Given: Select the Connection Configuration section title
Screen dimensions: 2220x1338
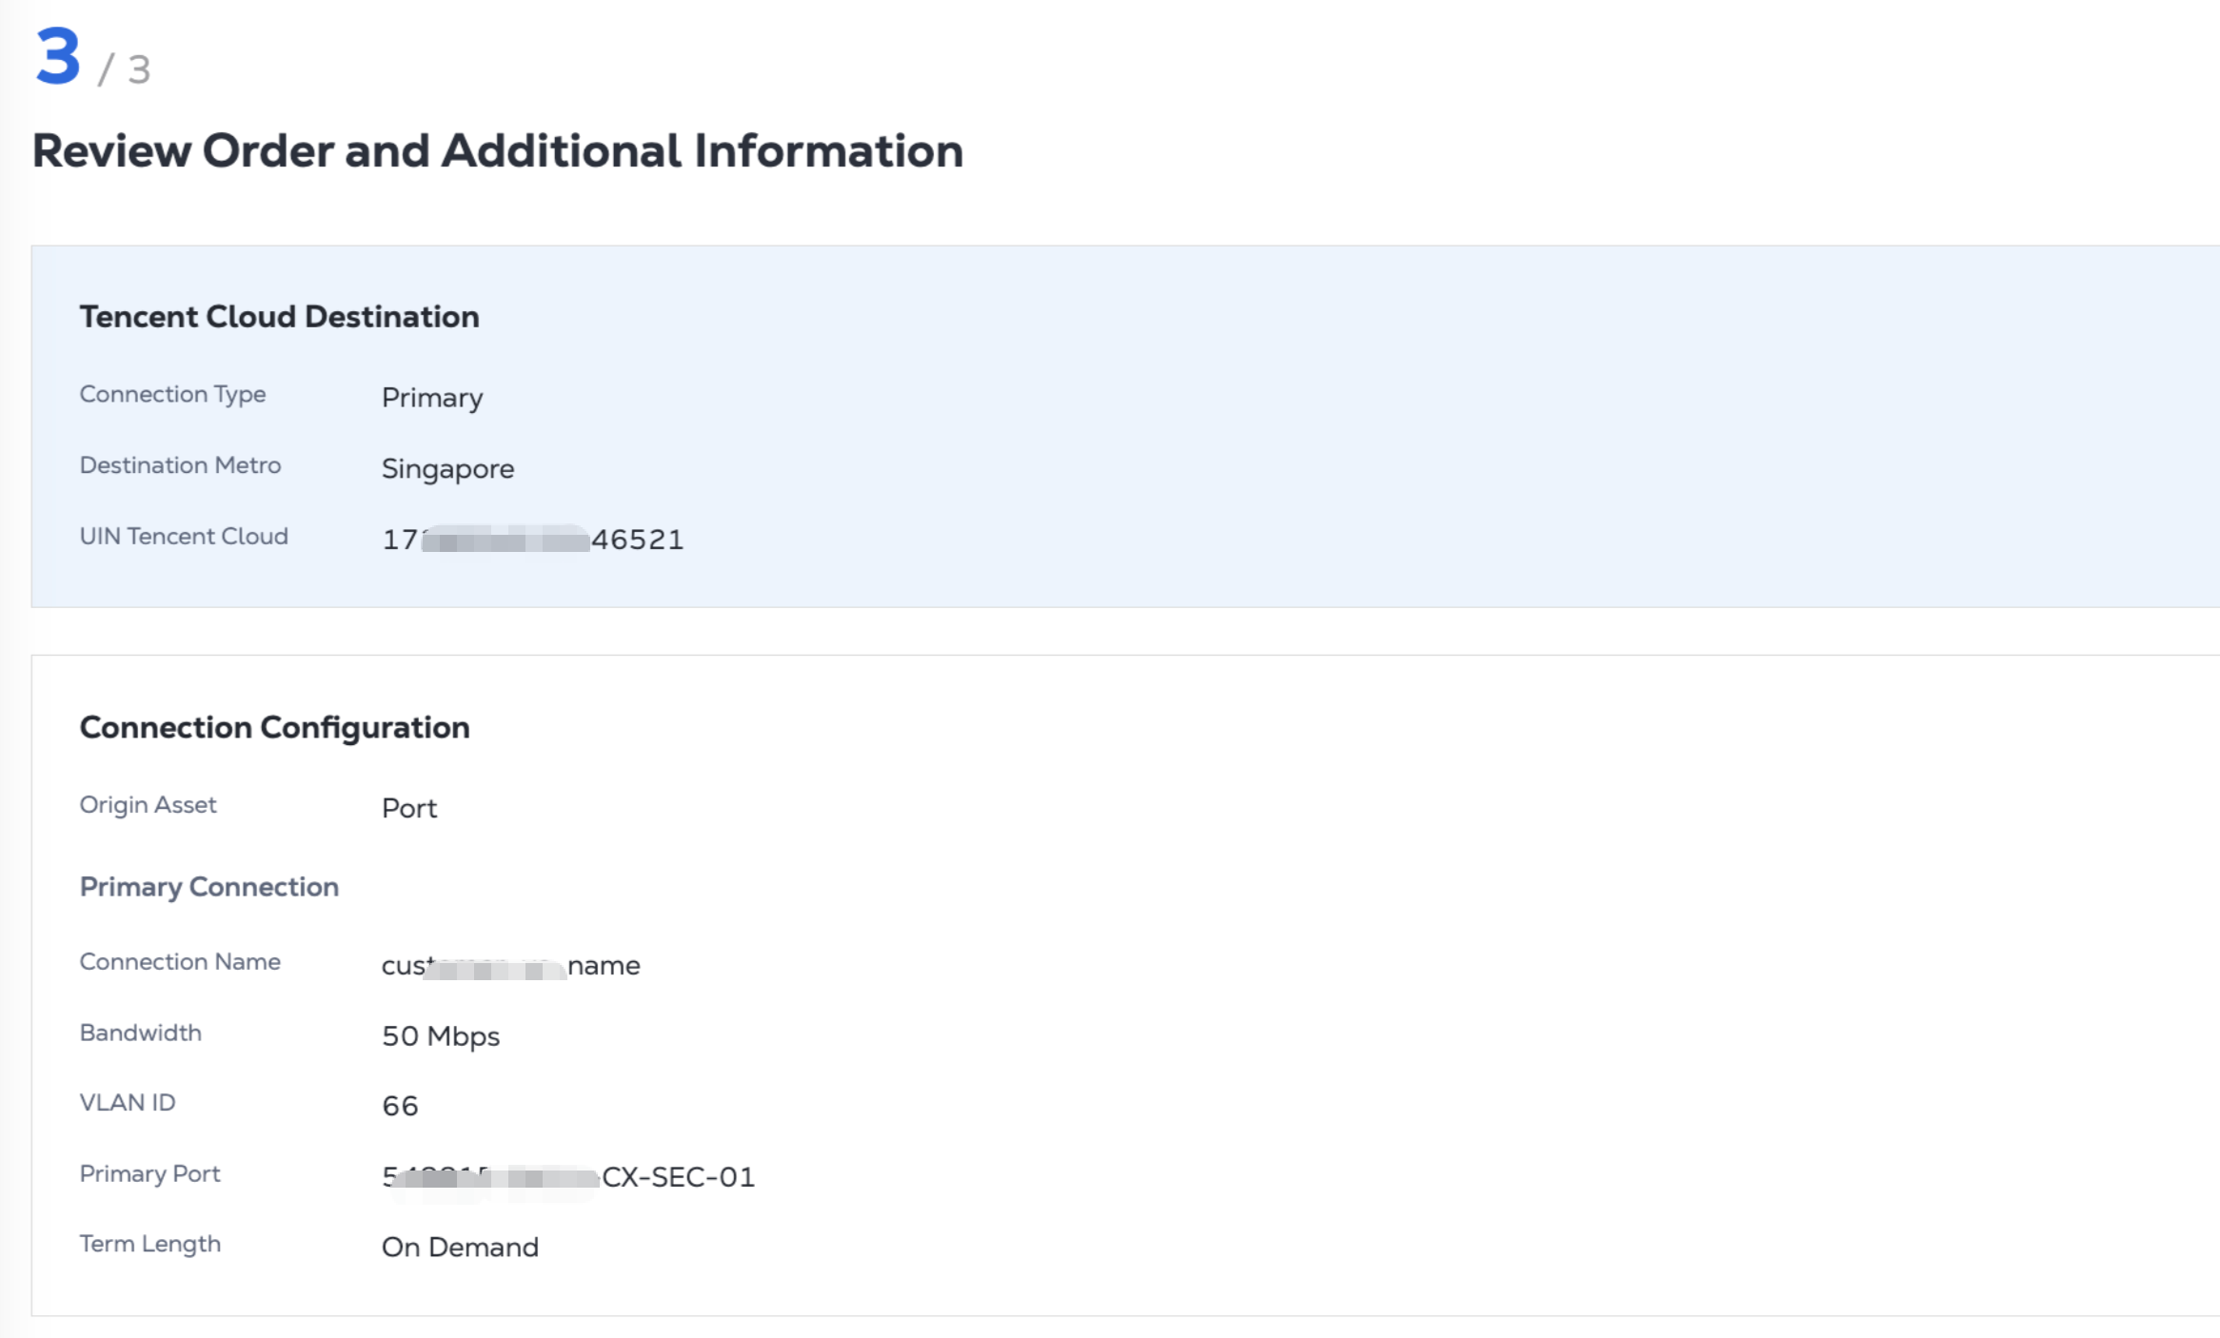Looking at the screenshot, I should point(274,728).
